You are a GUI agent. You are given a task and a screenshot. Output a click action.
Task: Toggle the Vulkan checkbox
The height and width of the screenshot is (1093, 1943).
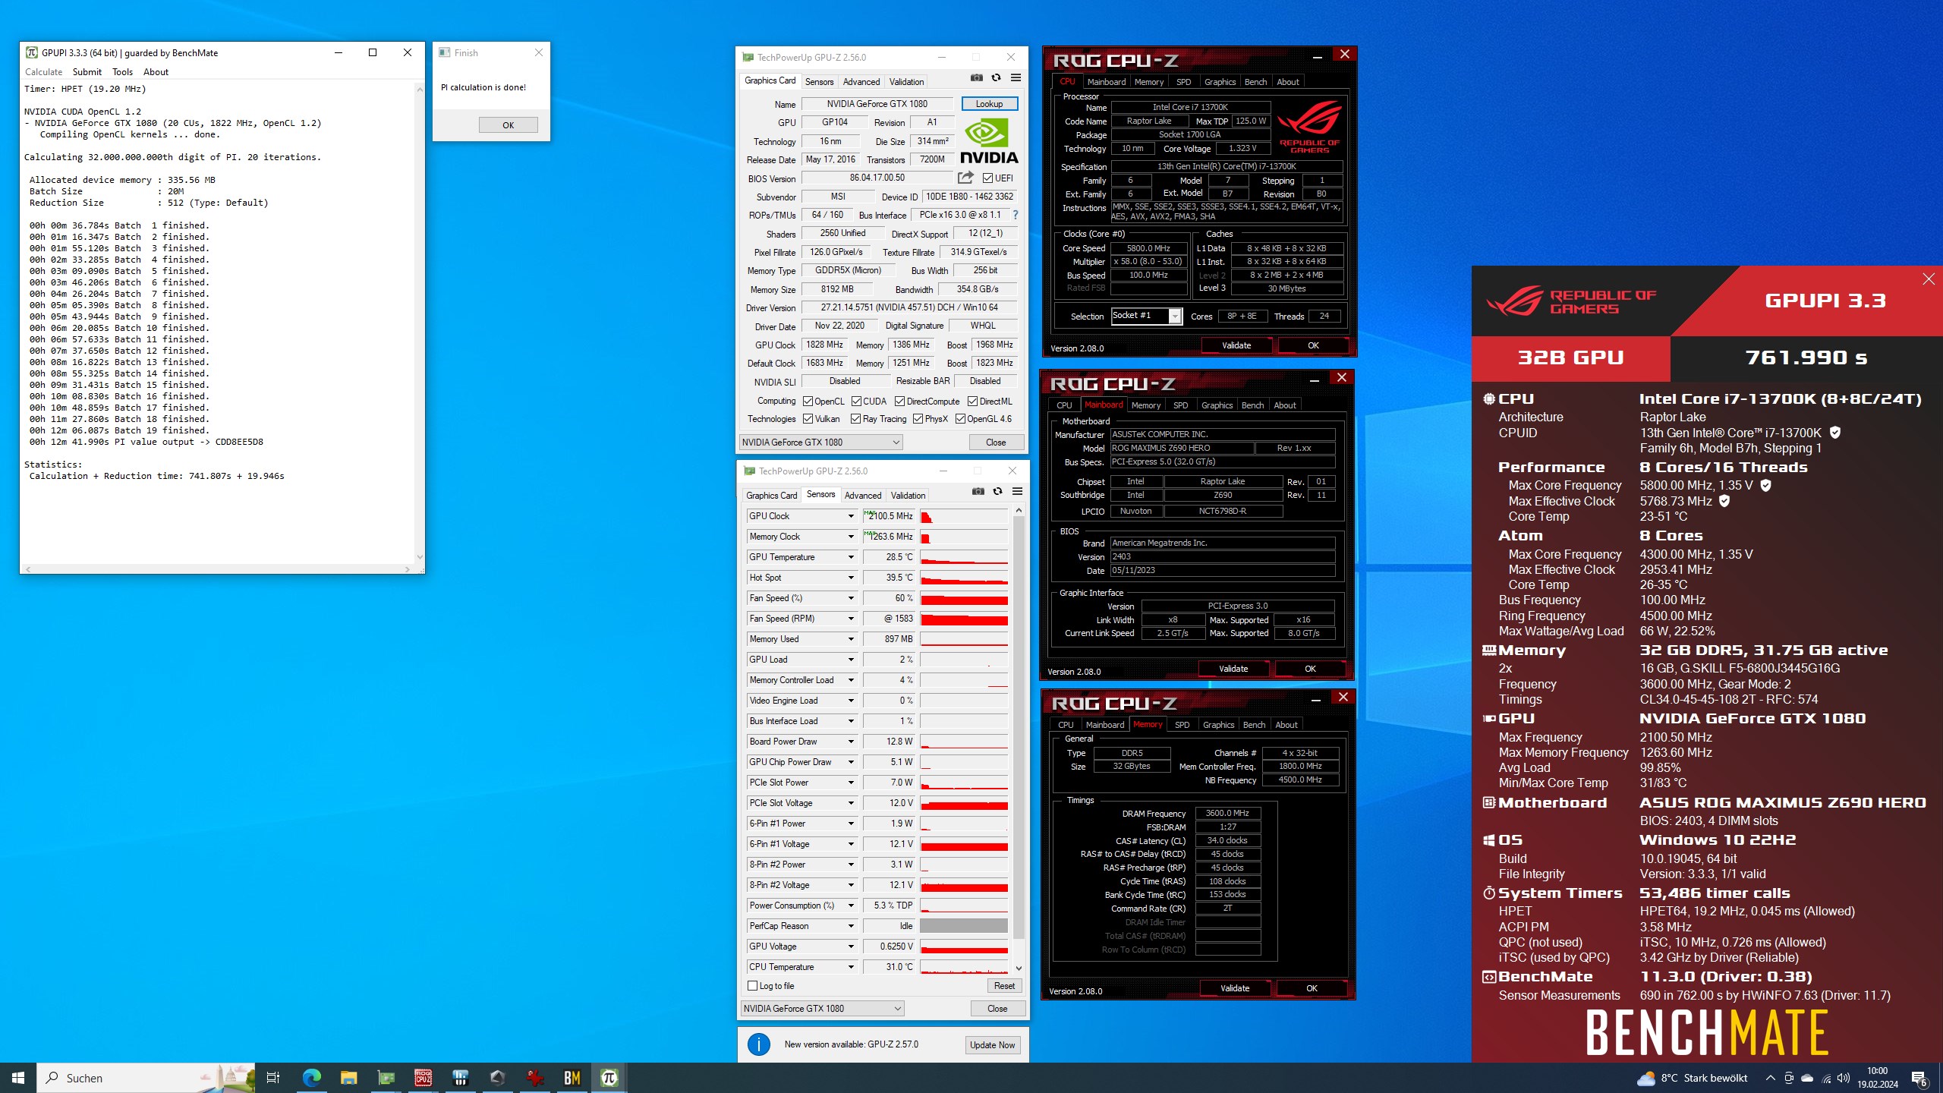808,419
